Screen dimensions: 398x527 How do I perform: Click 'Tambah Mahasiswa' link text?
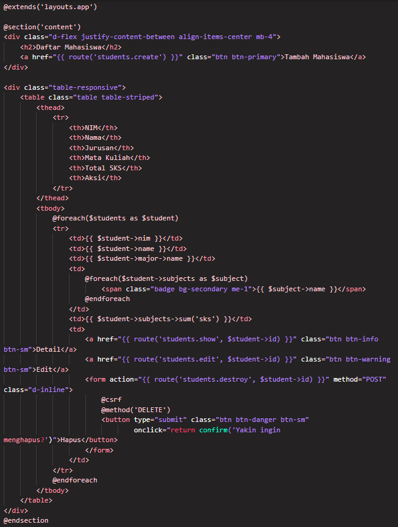coord(317,57)
